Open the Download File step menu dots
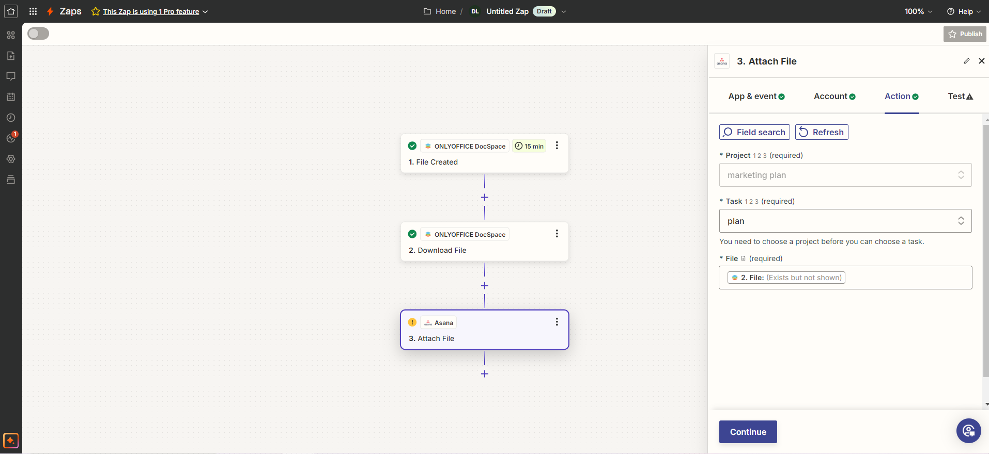Screen dimensions: 989x454 [557, 234]
